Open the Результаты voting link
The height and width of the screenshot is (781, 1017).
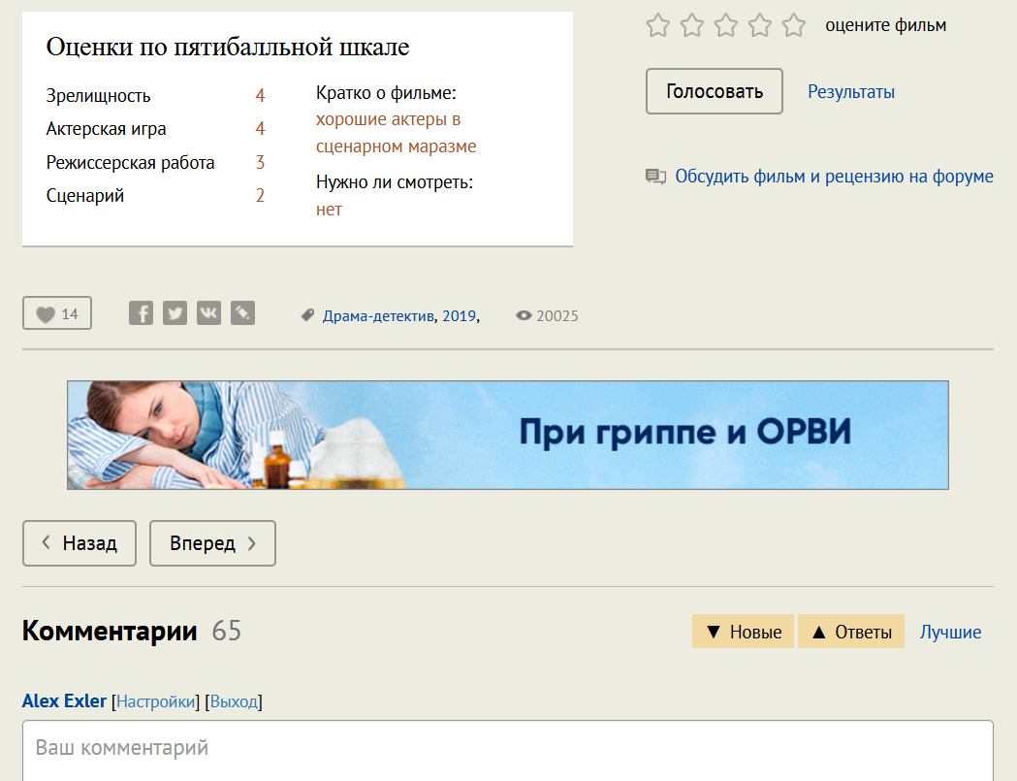point(851,92)
